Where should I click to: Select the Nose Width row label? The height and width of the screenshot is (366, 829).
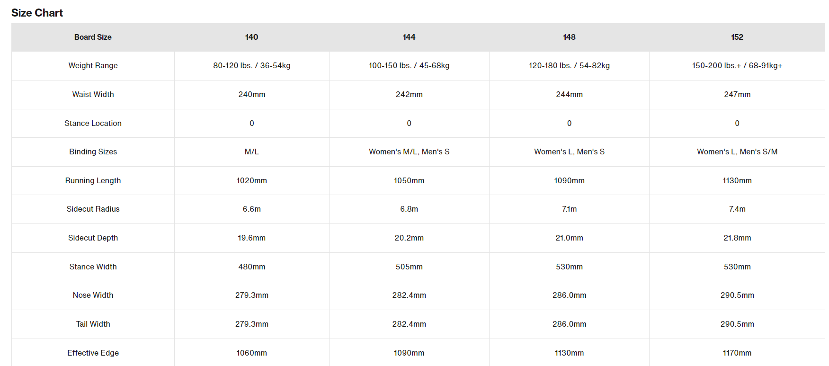tap(93, 295)
